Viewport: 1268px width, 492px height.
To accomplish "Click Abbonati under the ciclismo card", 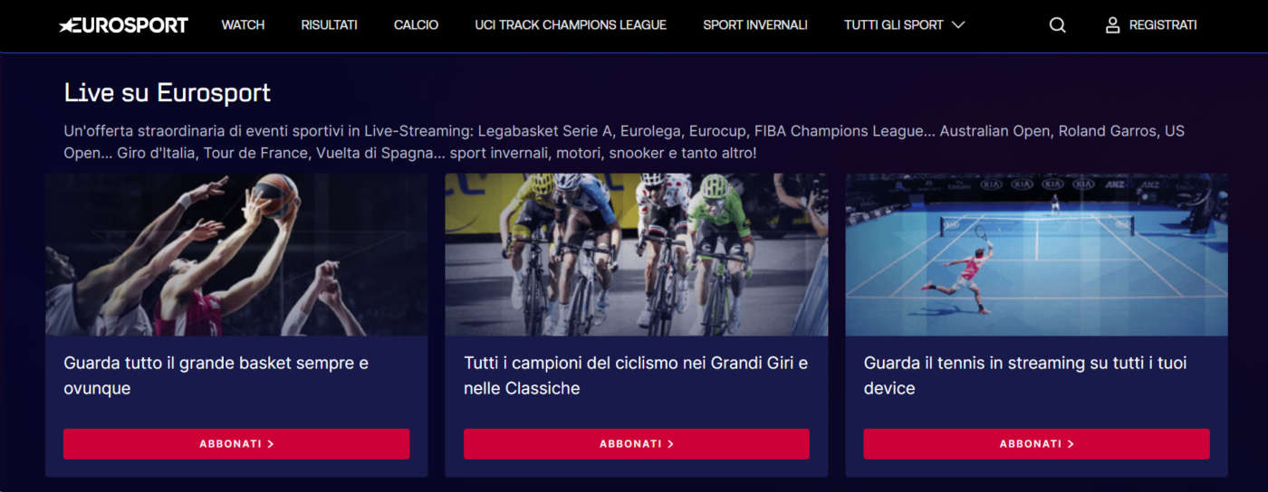I will [636, 444].
